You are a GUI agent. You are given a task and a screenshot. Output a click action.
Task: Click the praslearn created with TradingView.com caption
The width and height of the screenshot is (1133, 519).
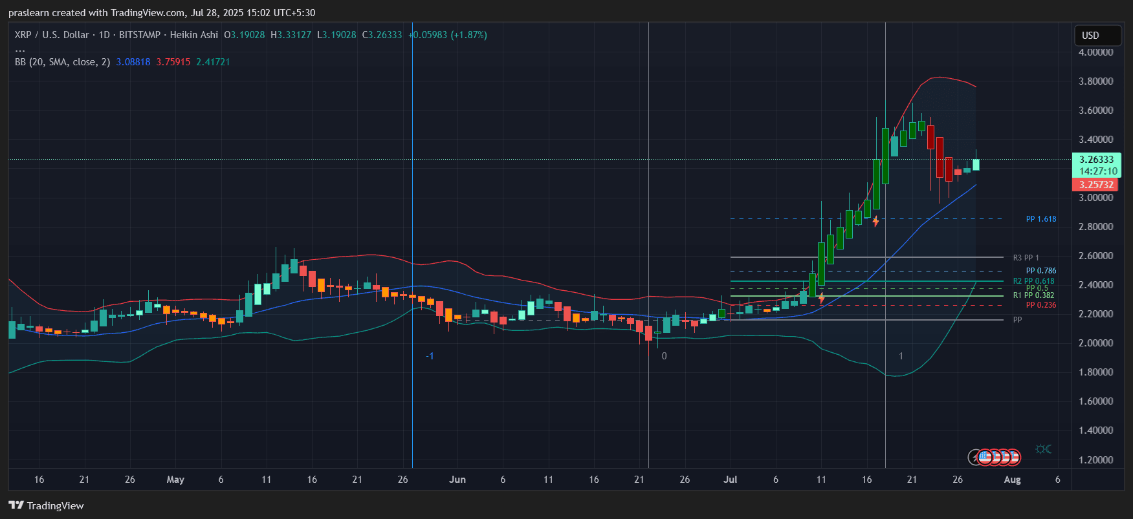tap(162, 13)
